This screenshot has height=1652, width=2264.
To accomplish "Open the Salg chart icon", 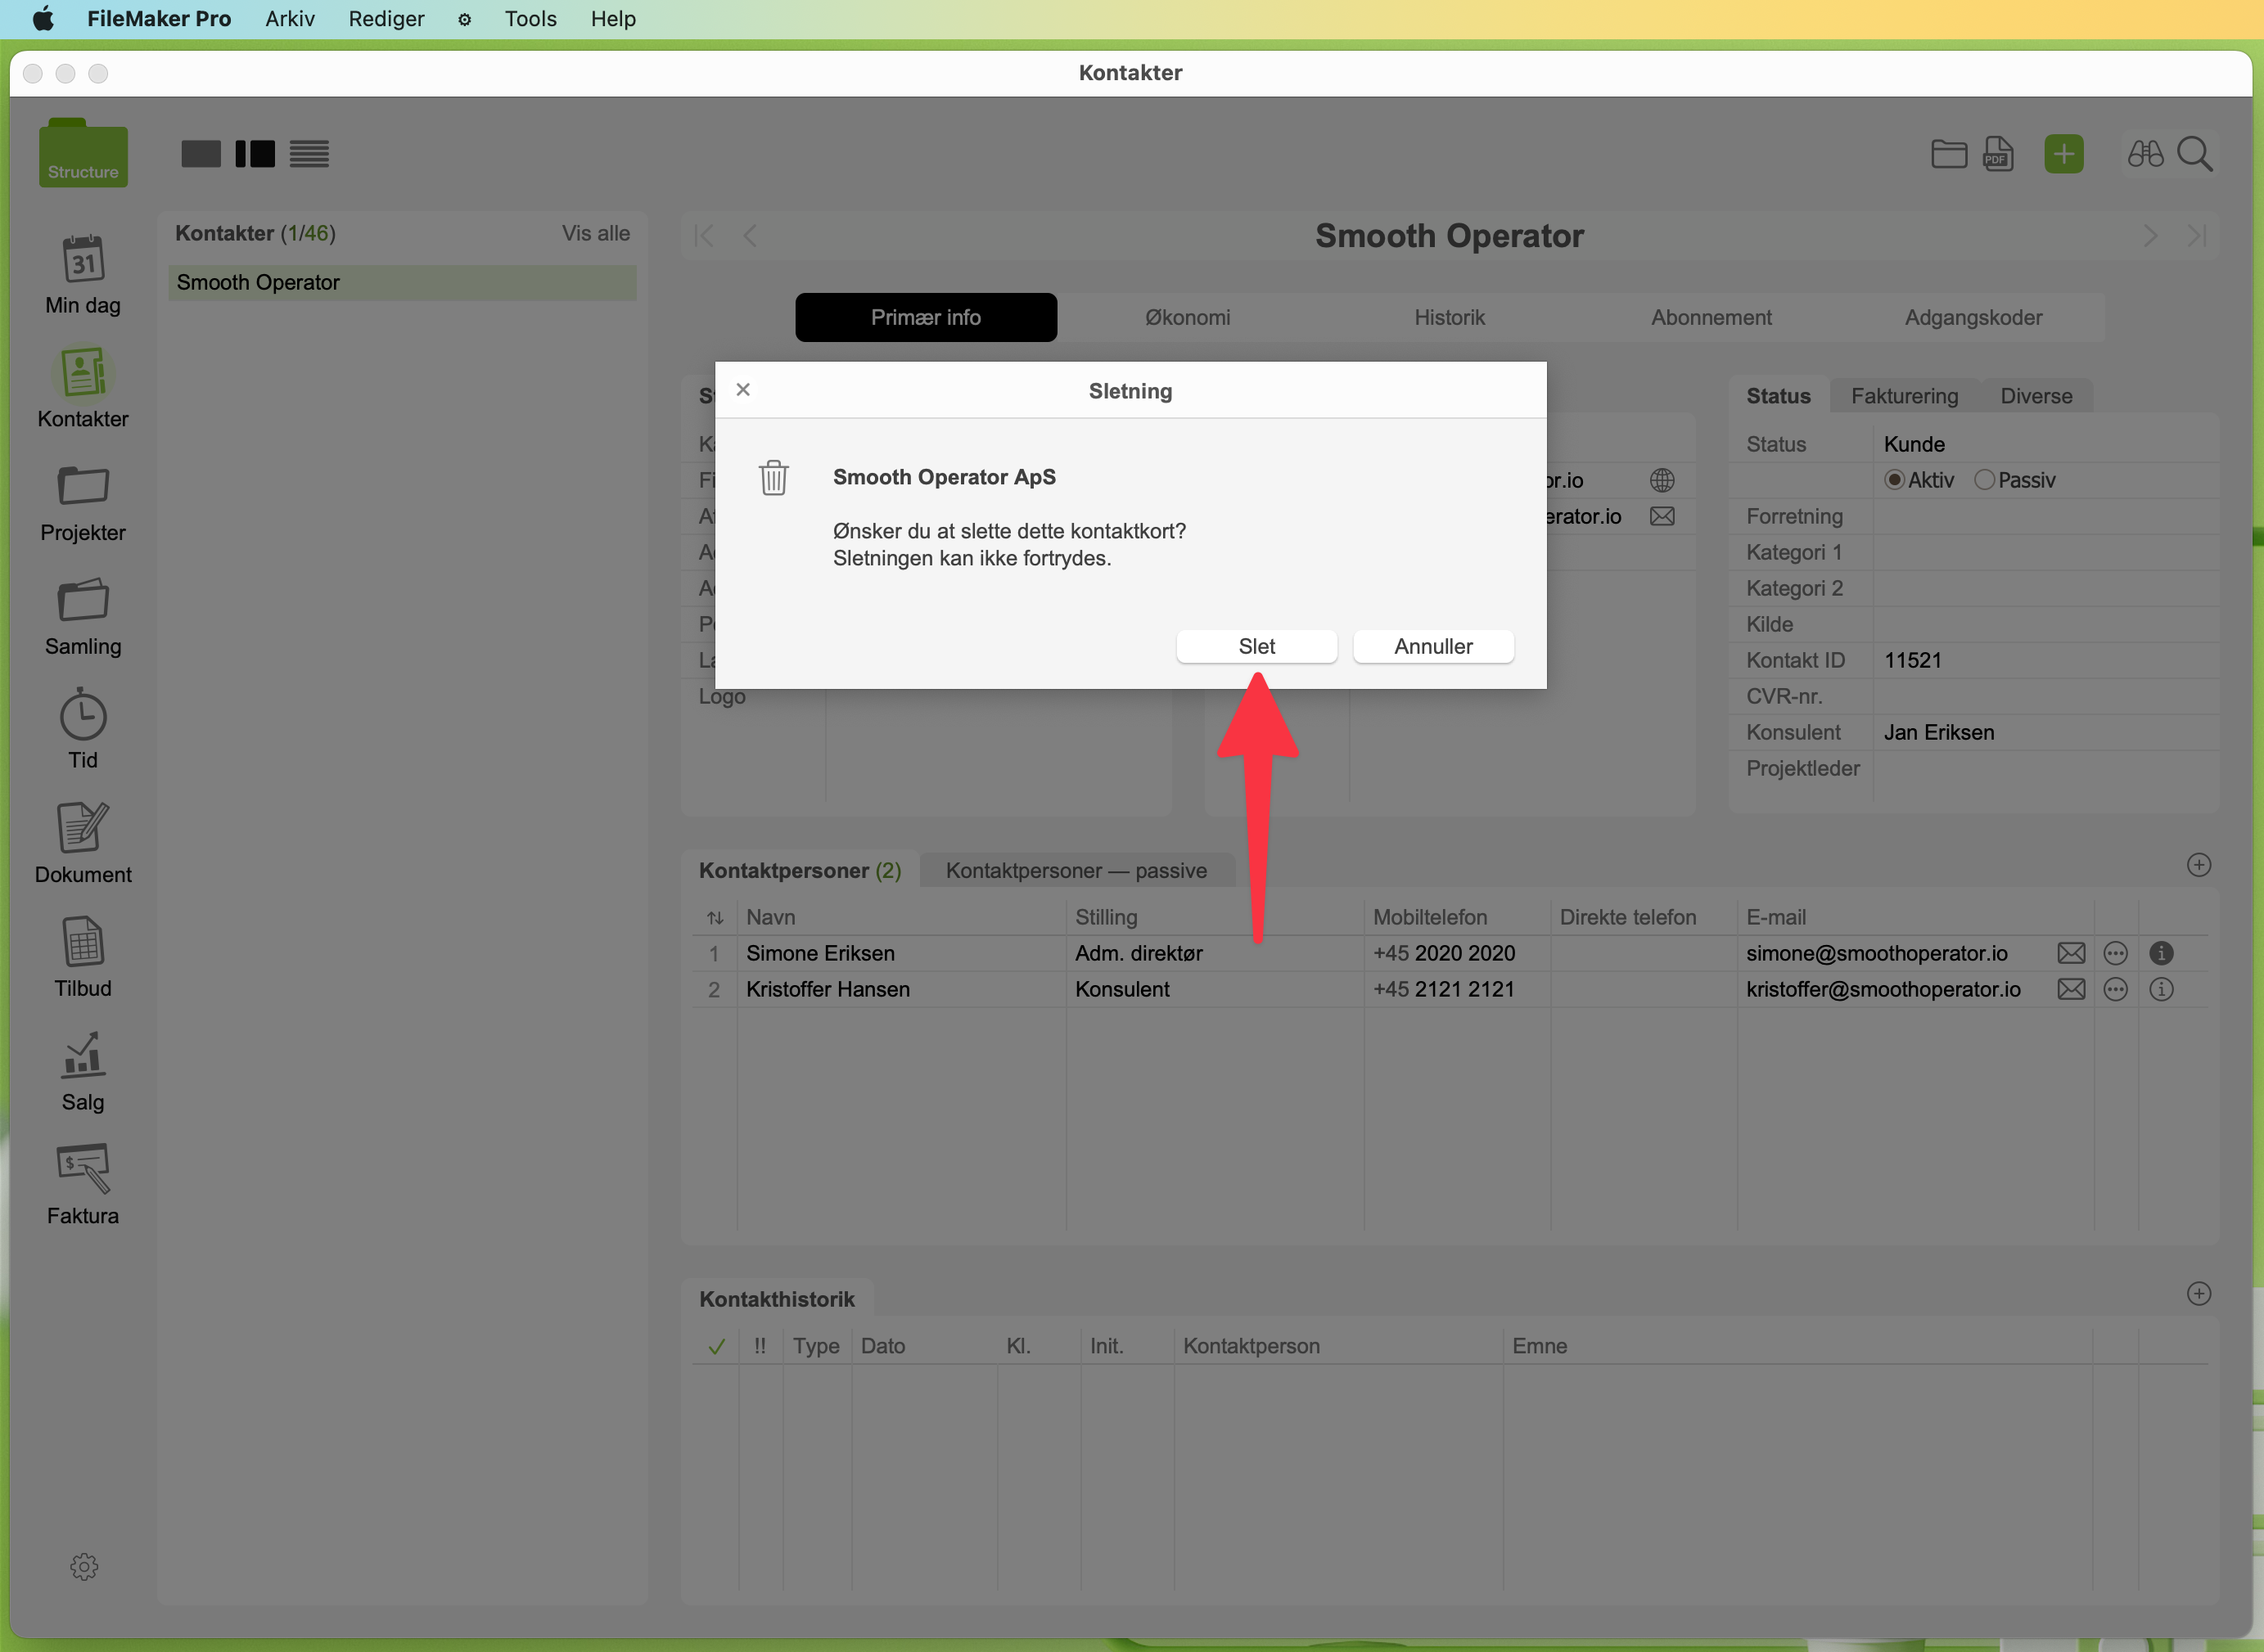I will (x=83, y=1056).
